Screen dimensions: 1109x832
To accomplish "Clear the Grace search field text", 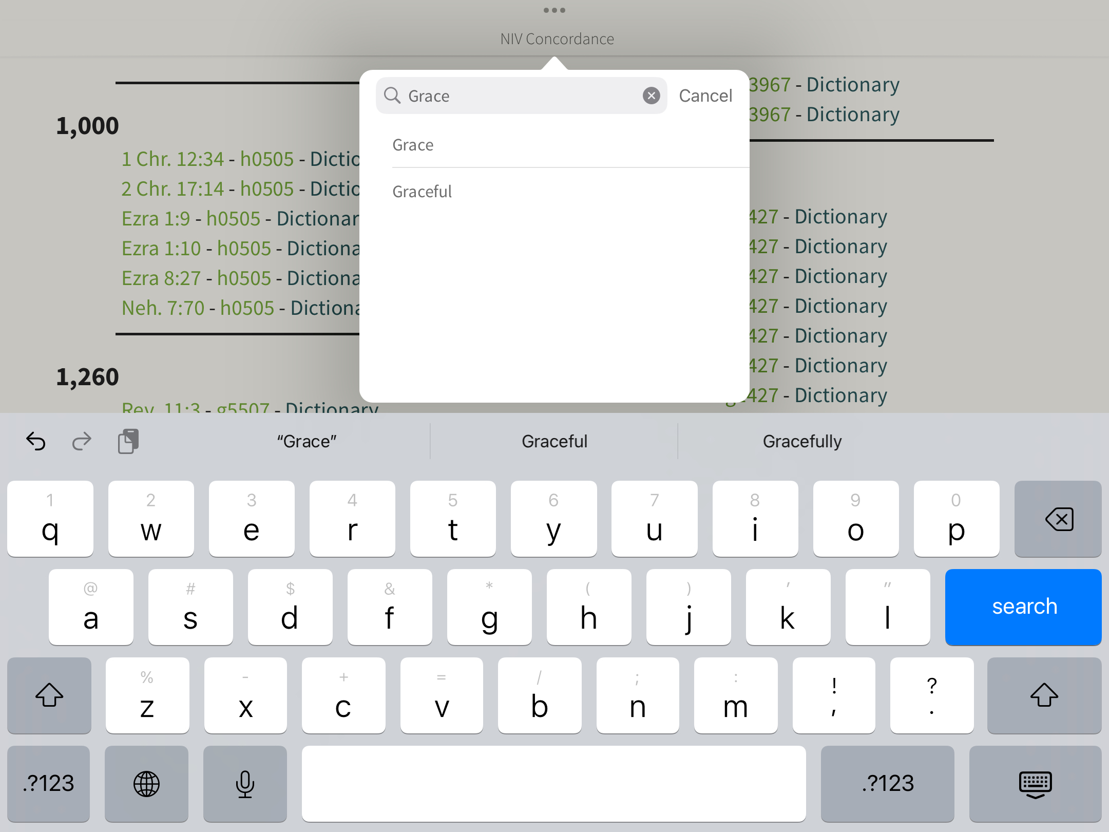I will pos(651,96).
